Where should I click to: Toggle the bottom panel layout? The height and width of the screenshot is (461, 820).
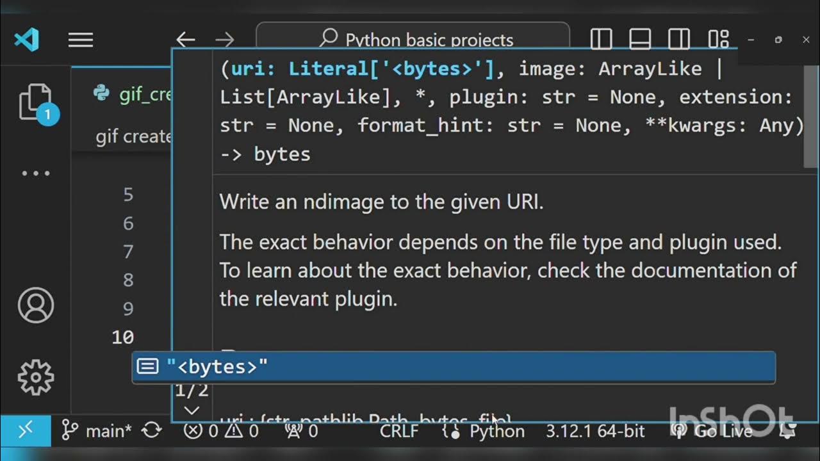click(x=640, y=39)
